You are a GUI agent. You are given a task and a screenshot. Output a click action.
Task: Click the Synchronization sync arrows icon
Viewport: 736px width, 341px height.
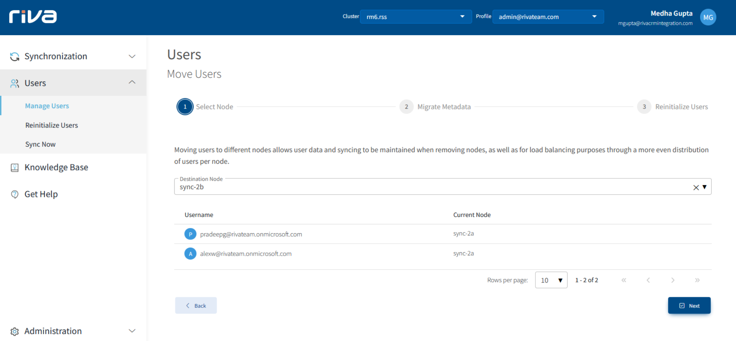pyautogui.click(x=15, y=56)
